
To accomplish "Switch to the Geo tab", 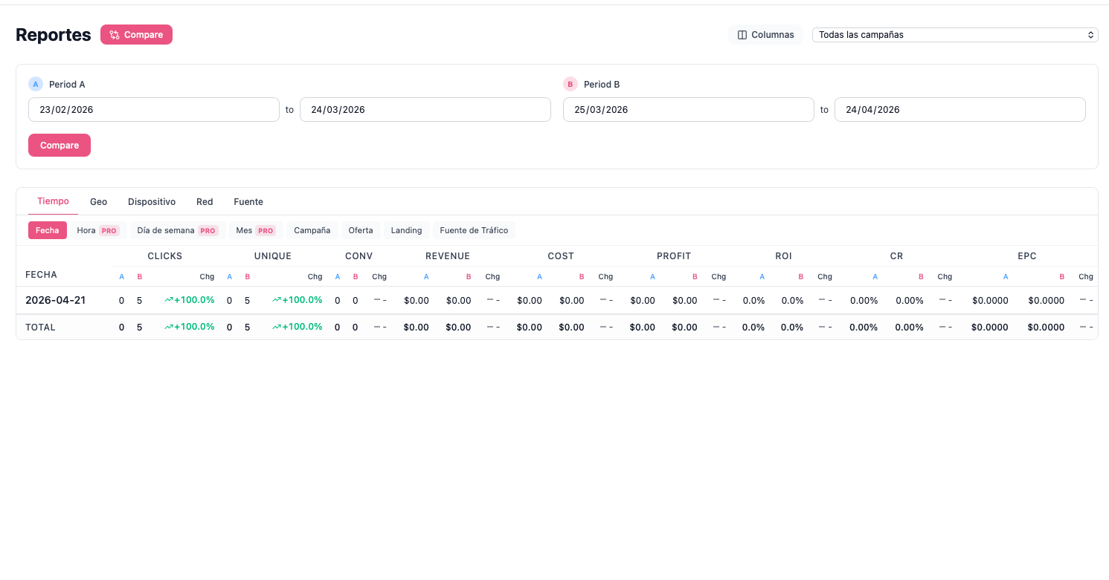I will [99, 202].
